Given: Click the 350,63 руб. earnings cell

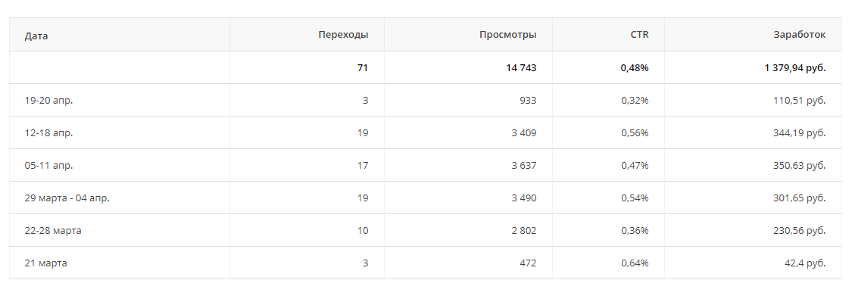Looking at the screenshot, I should coord(800,166).
